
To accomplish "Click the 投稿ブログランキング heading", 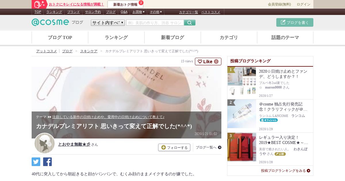I will coord(250,61).
